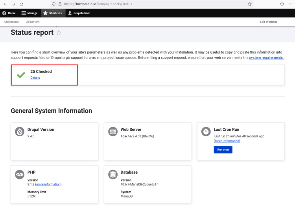Expand Details under 25 Checked
This screenshot has width=295, height=211.
point(35,78)
